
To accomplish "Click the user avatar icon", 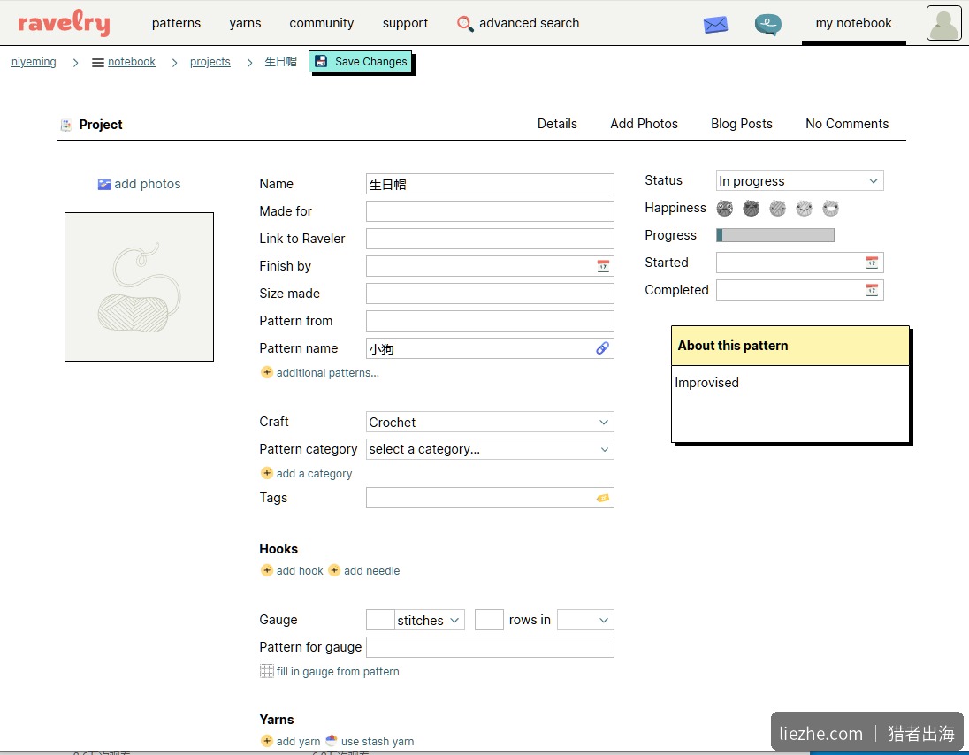I will (x=943, y=23).
